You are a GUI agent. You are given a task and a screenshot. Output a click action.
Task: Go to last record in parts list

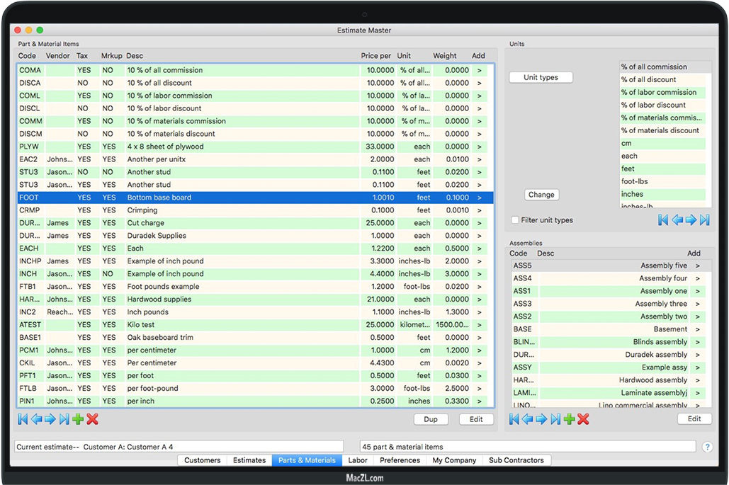tap(64, 419)
